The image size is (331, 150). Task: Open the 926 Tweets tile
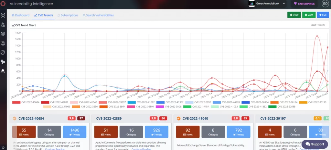[x=156, y=132]
